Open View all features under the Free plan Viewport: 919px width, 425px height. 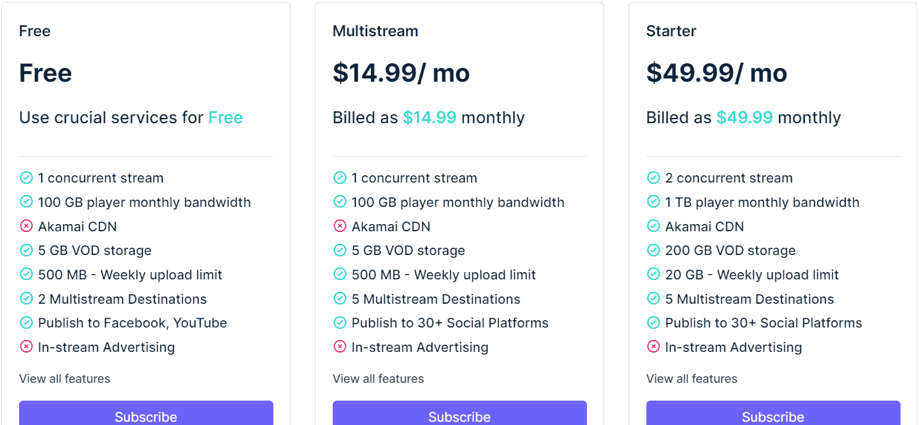point(64,378)
